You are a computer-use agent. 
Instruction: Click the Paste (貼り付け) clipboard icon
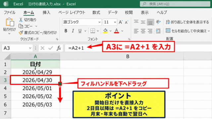[x=10, y=22]
